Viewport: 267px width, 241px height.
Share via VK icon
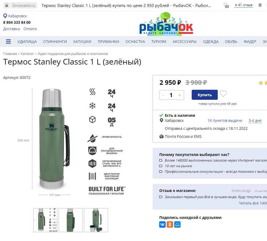(x=162, y=224)
